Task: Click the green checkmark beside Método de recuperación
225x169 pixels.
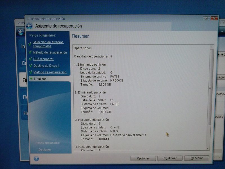Action: [30, 52]
